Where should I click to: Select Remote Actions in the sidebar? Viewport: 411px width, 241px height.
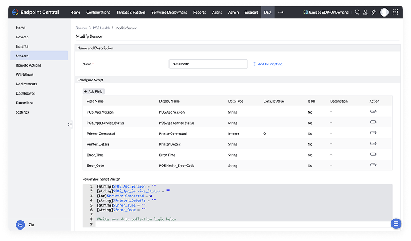click(28, 65)
